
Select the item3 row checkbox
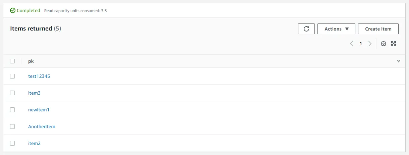tap(12, 93)
